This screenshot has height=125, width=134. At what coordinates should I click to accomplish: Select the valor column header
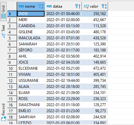tap(95, 6)
